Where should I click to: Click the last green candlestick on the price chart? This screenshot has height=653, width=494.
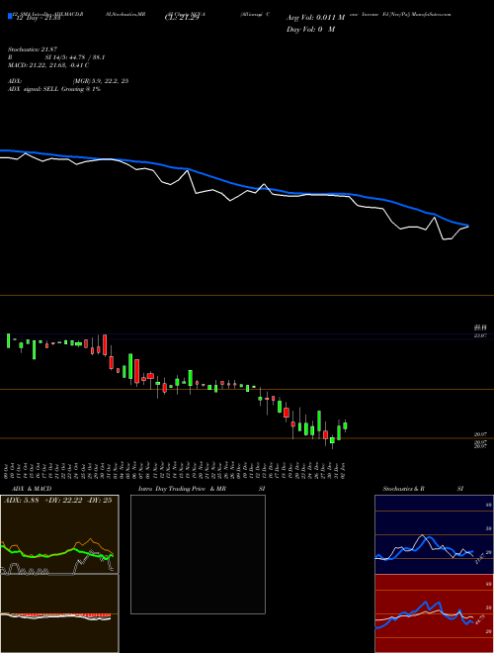point(345,425)
